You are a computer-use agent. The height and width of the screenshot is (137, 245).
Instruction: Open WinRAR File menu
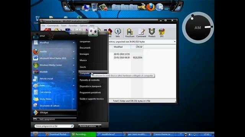tap(43, 25)
